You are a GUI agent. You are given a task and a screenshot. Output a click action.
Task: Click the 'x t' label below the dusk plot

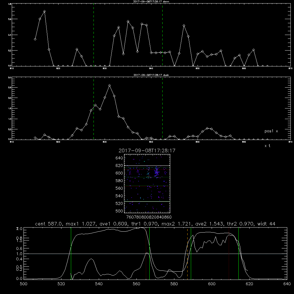[x=267, y=146]
